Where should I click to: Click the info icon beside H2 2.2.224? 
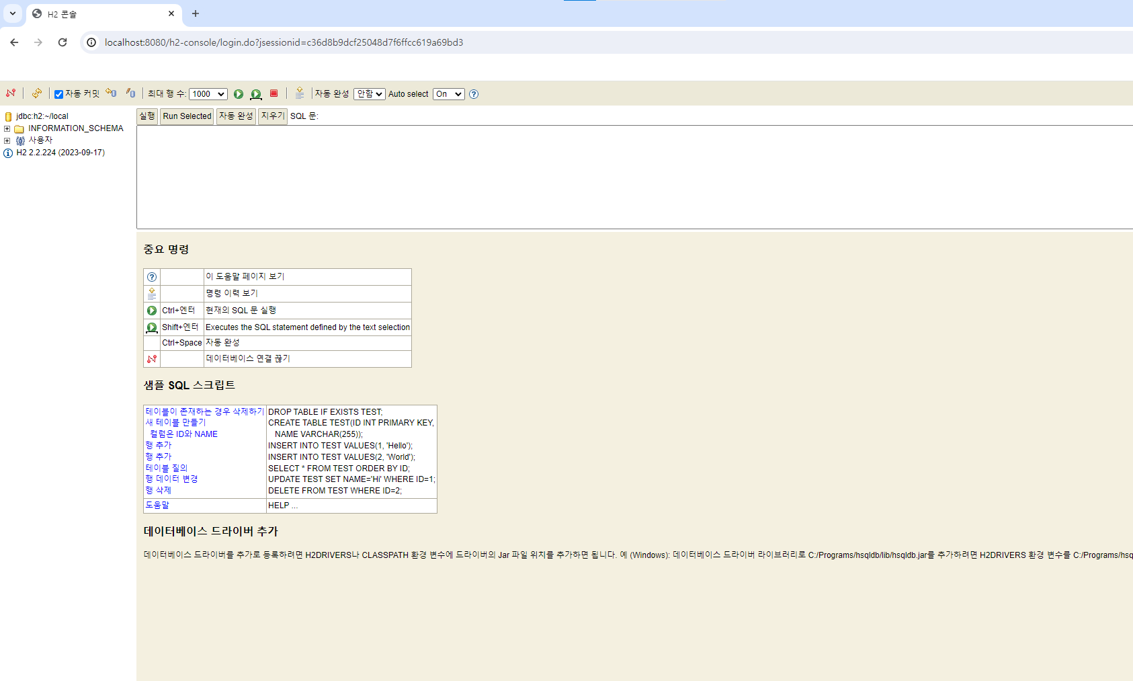click(8, 153)
